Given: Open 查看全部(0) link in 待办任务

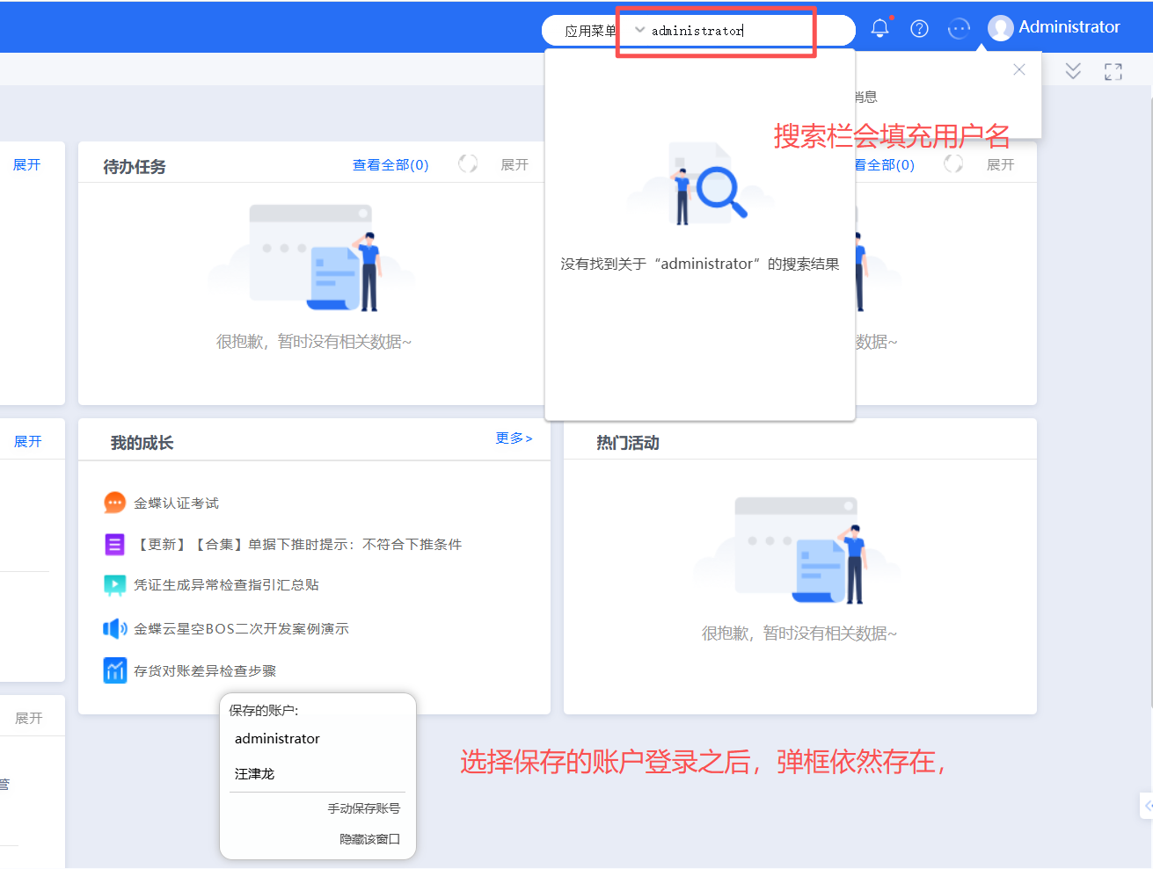Looking at the screenshot, I should tap(390, 165).
